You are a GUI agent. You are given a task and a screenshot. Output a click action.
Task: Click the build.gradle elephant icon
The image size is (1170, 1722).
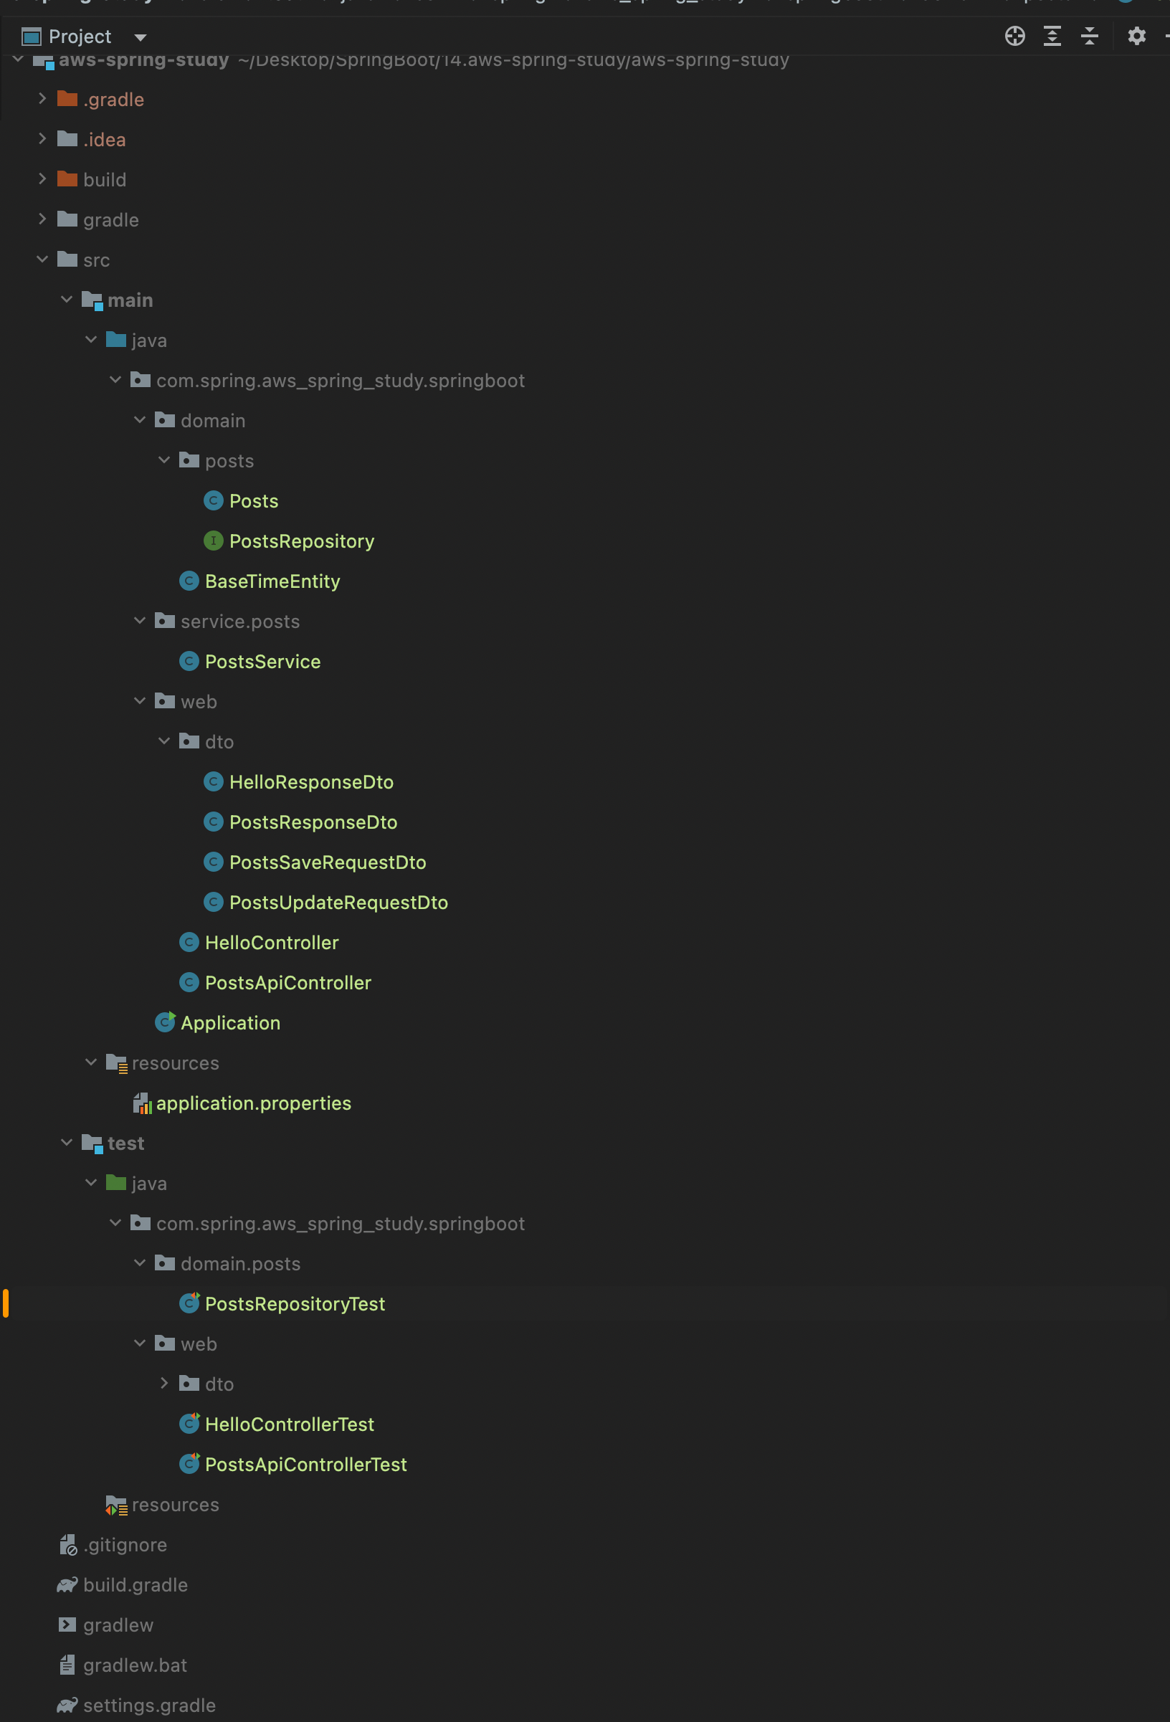click(67, 1585)
